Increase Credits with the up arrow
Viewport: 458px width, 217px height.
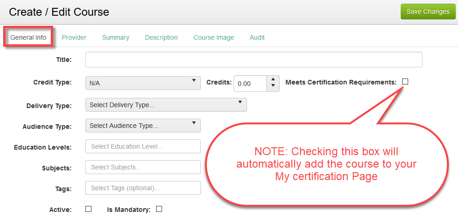pos(273,79)
